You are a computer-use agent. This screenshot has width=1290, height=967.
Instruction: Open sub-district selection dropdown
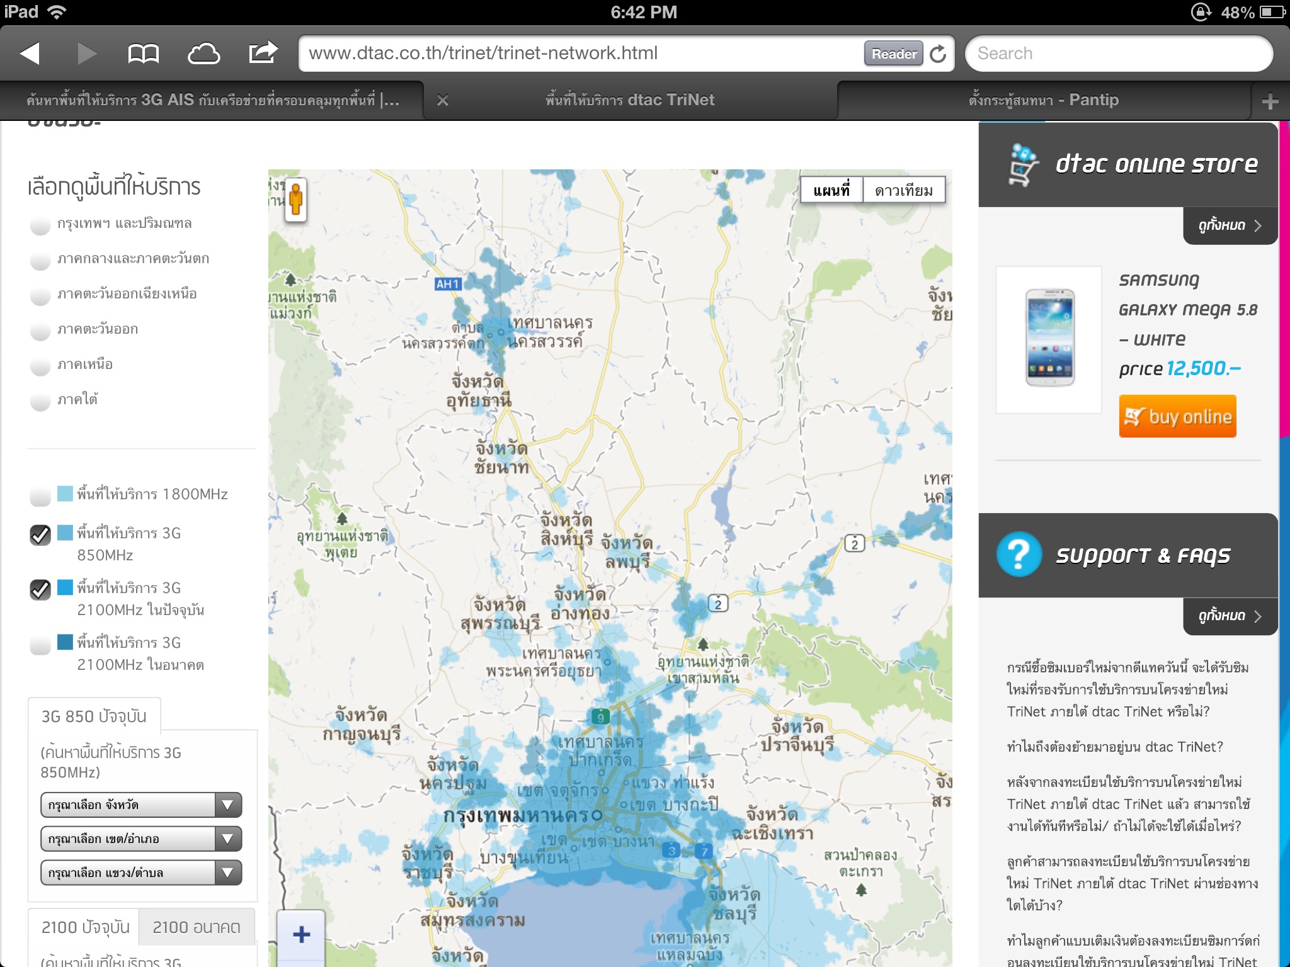(x=141, y=873)
